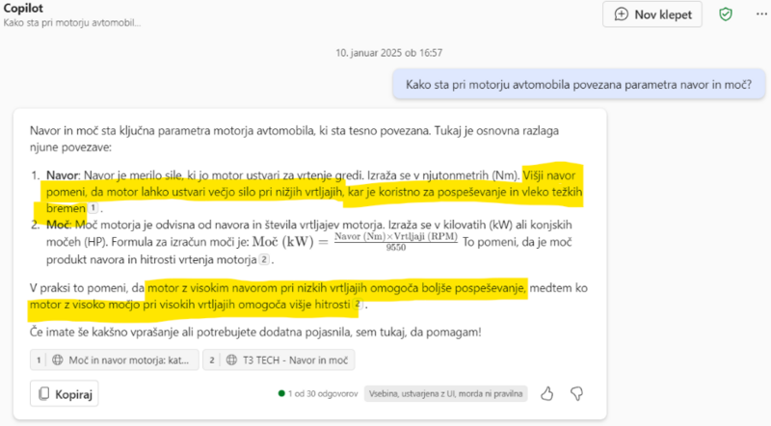The height and width of the screenshot is (426, 771).
Task: Click the globe icon beside T3 TECH source
Action: click(x=233, y=359)
